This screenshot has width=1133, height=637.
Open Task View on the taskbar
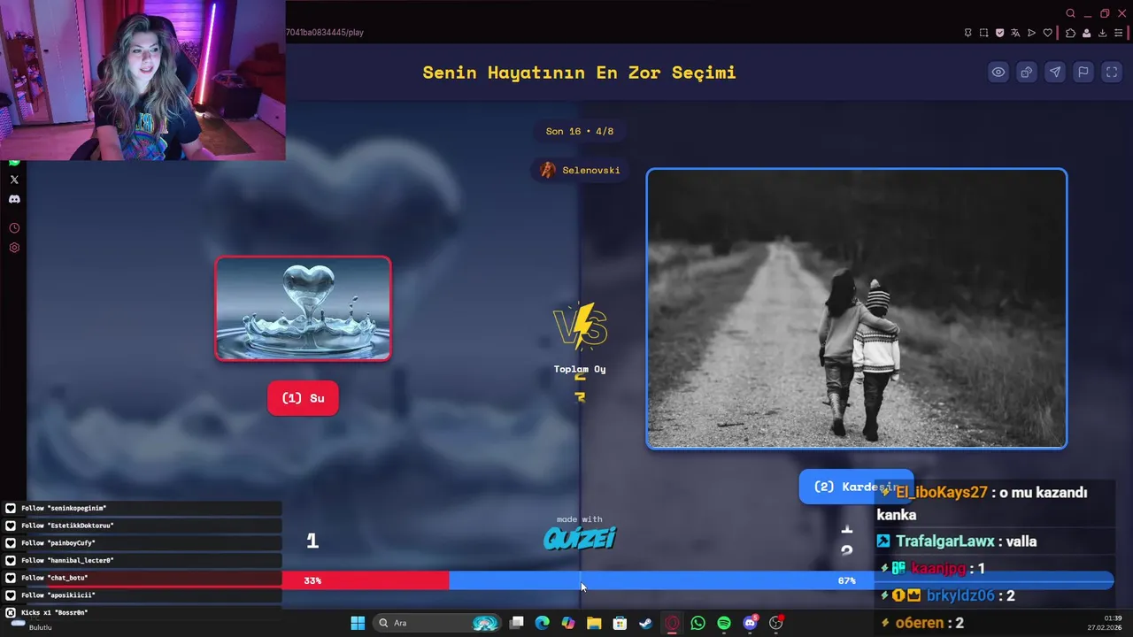517,623
